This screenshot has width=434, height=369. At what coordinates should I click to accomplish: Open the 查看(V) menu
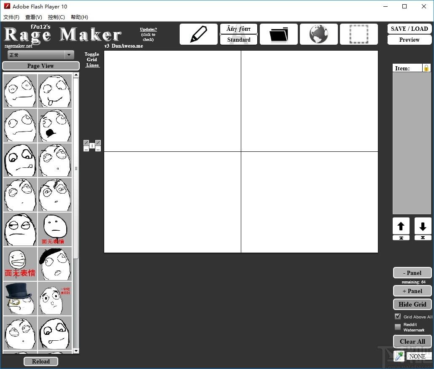coord(33,17)
